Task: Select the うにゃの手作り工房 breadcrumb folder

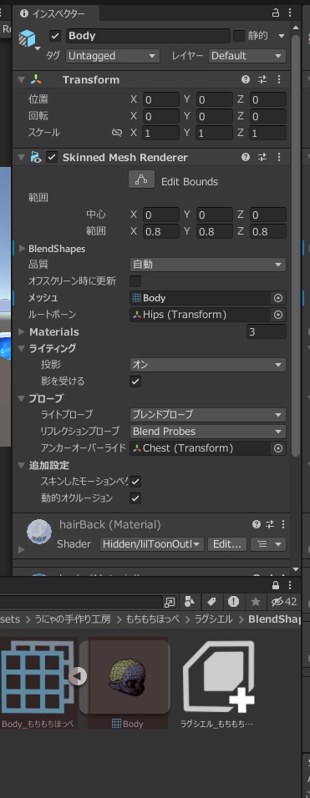Action: [x=72, y=619]
